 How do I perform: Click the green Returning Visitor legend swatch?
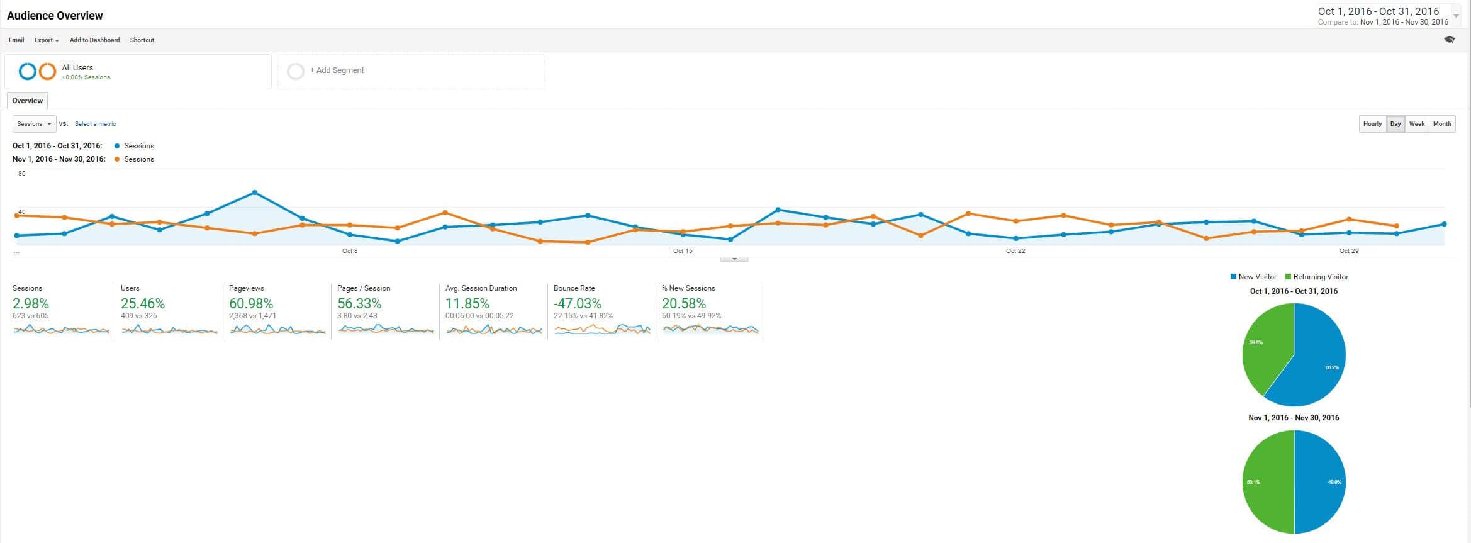click(1288, 277)
